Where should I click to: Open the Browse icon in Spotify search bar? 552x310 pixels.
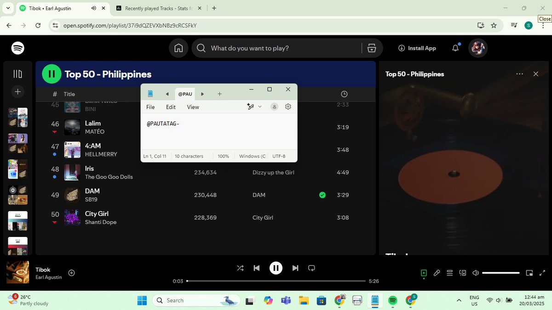(x=372, y=48)
